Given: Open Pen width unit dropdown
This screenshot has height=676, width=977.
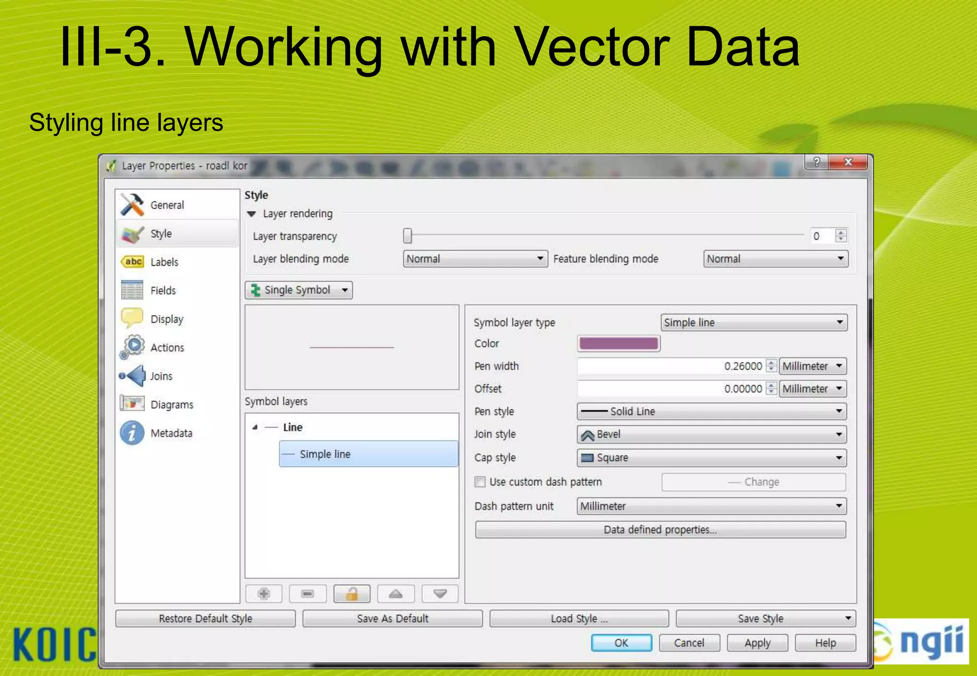Looking at the screenshot, I should (x=813, y=366).
